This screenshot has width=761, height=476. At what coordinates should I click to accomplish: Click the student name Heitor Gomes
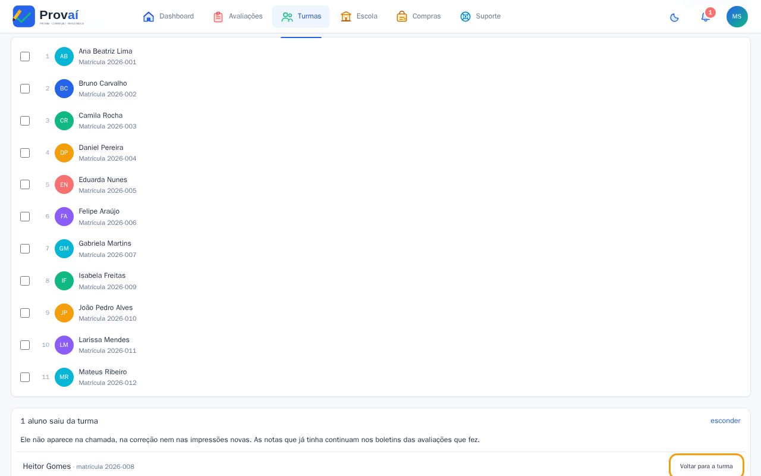point(47,466)
